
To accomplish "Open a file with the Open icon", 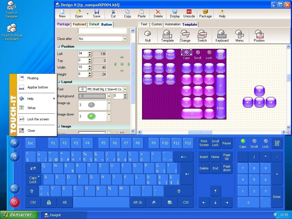I will click(79, 12).
